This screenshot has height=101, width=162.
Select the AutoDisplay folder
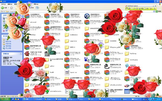pos(127,60)
